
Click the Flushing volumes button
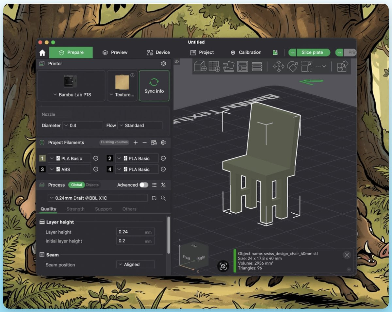[x=114, y=142]
